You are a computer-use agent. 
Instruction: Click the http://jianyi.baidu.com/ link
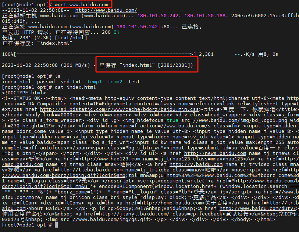(x=134, y=214)
